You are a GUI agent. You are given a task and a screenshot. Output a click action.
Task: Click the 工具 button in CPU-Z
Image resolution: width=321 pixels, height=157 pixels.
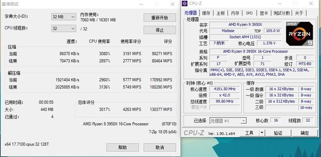point(249,133)
